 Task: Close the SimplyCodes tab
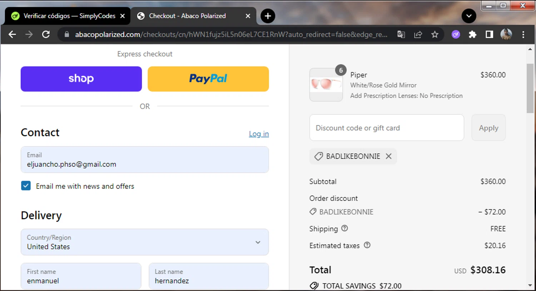[x=123, y=16]
